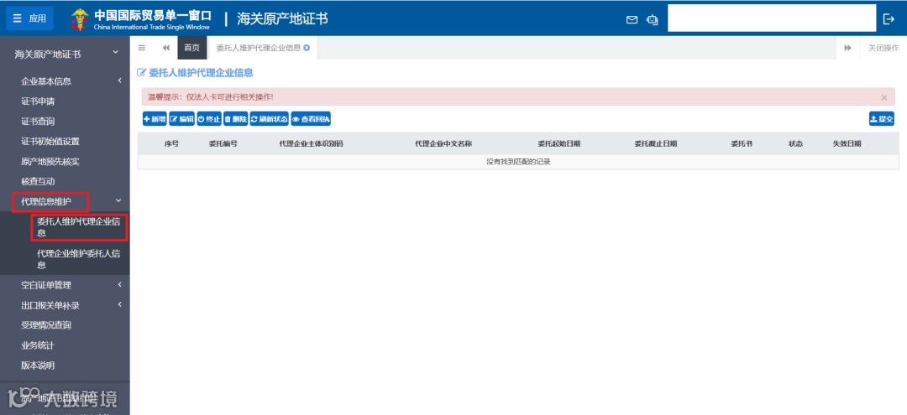The height and width of the screenshot is (415, 907).
Task: Click the 委托起始日期 column header
Action: click(x=558, y=143)
